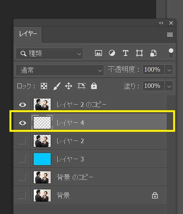Select the レイヤー tab
Image resolution: width=183 pixels, height=214 pixels.
tap(28, 34)
